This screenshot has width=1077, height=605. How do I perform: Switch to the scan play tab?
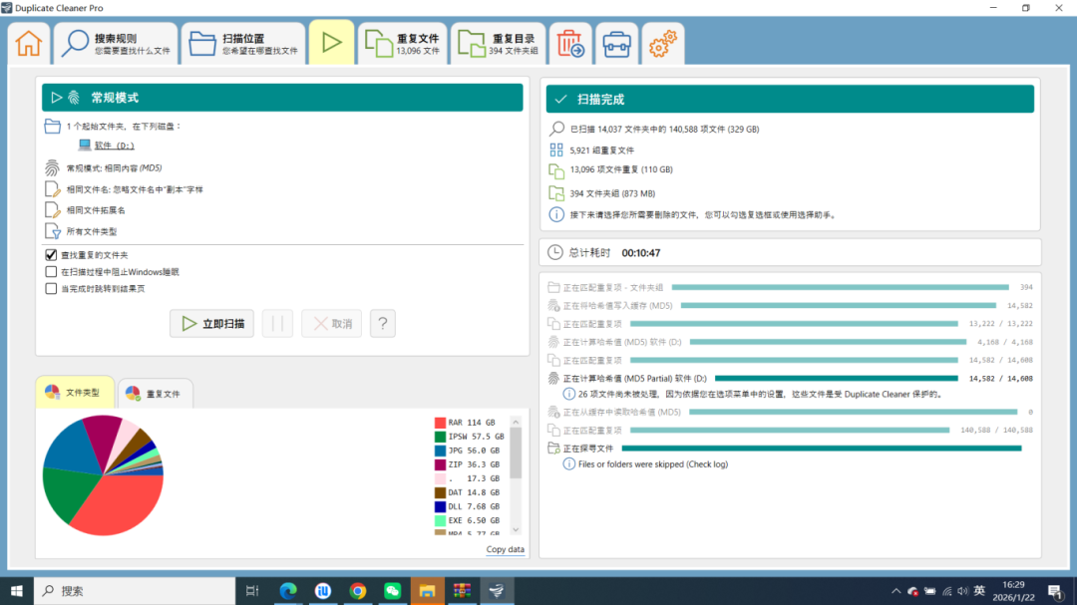332,43
